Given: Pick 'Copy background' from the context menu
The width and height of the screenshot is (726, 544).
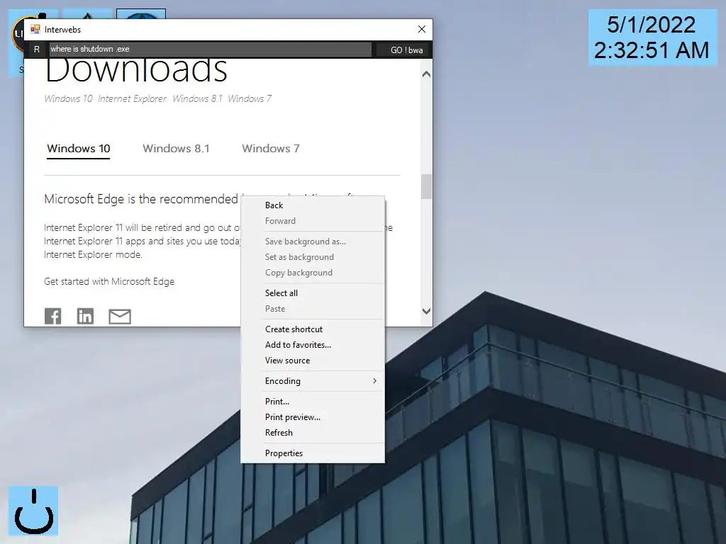Looking at the screenshot, I should coord(313,273).
